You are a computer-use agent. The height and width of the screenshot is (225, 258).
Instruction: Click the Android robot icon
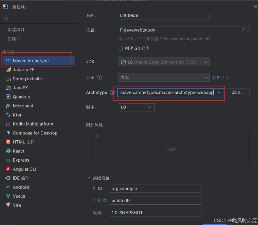coord(8,187)
